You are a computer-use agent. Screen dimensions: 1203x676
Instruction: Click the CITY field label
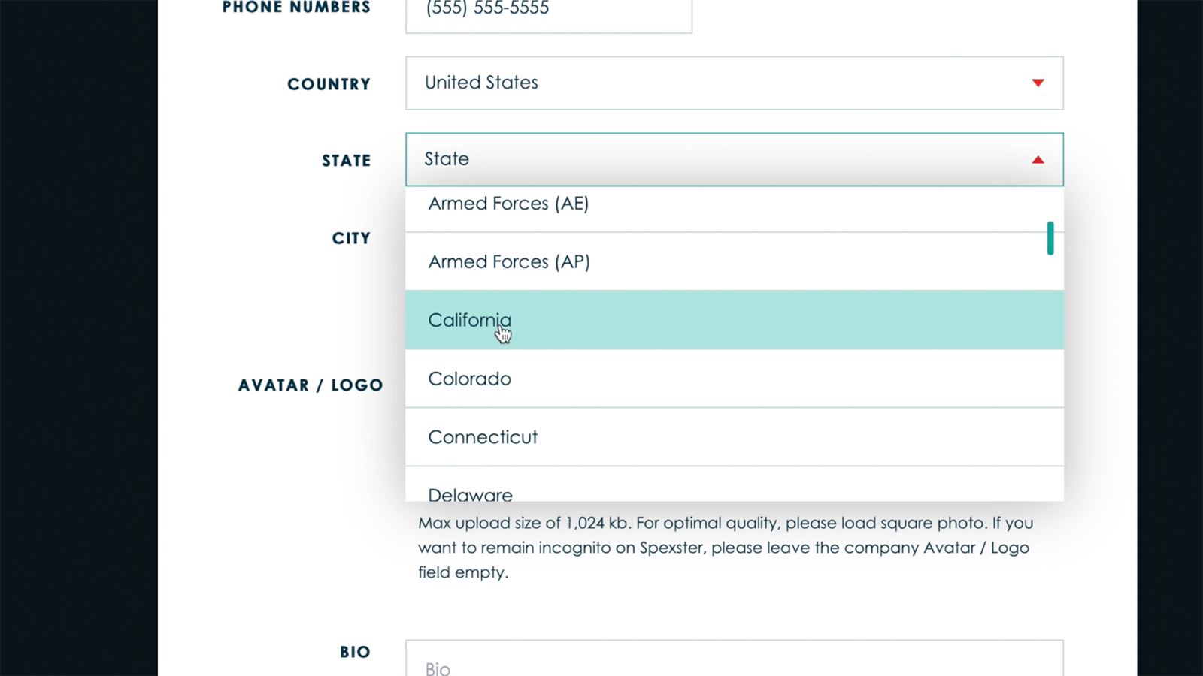[x=351, y=238]
